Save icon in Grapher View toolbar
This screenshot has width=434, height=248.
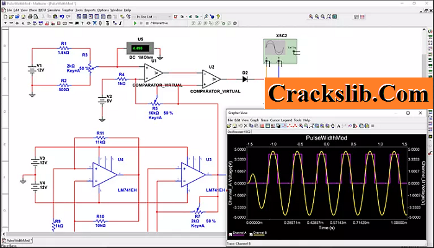[x=234, y=126]
